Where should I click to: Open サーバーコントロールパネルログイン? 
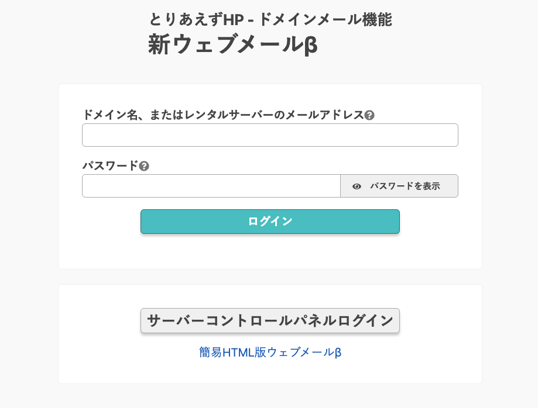coord(270,320)
